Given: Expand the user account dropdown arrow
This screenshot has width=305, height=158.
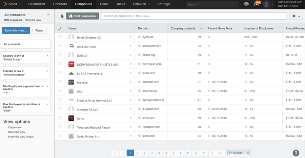Looking at the screenshot, I should pyautogui.click(x=272, y=4).
